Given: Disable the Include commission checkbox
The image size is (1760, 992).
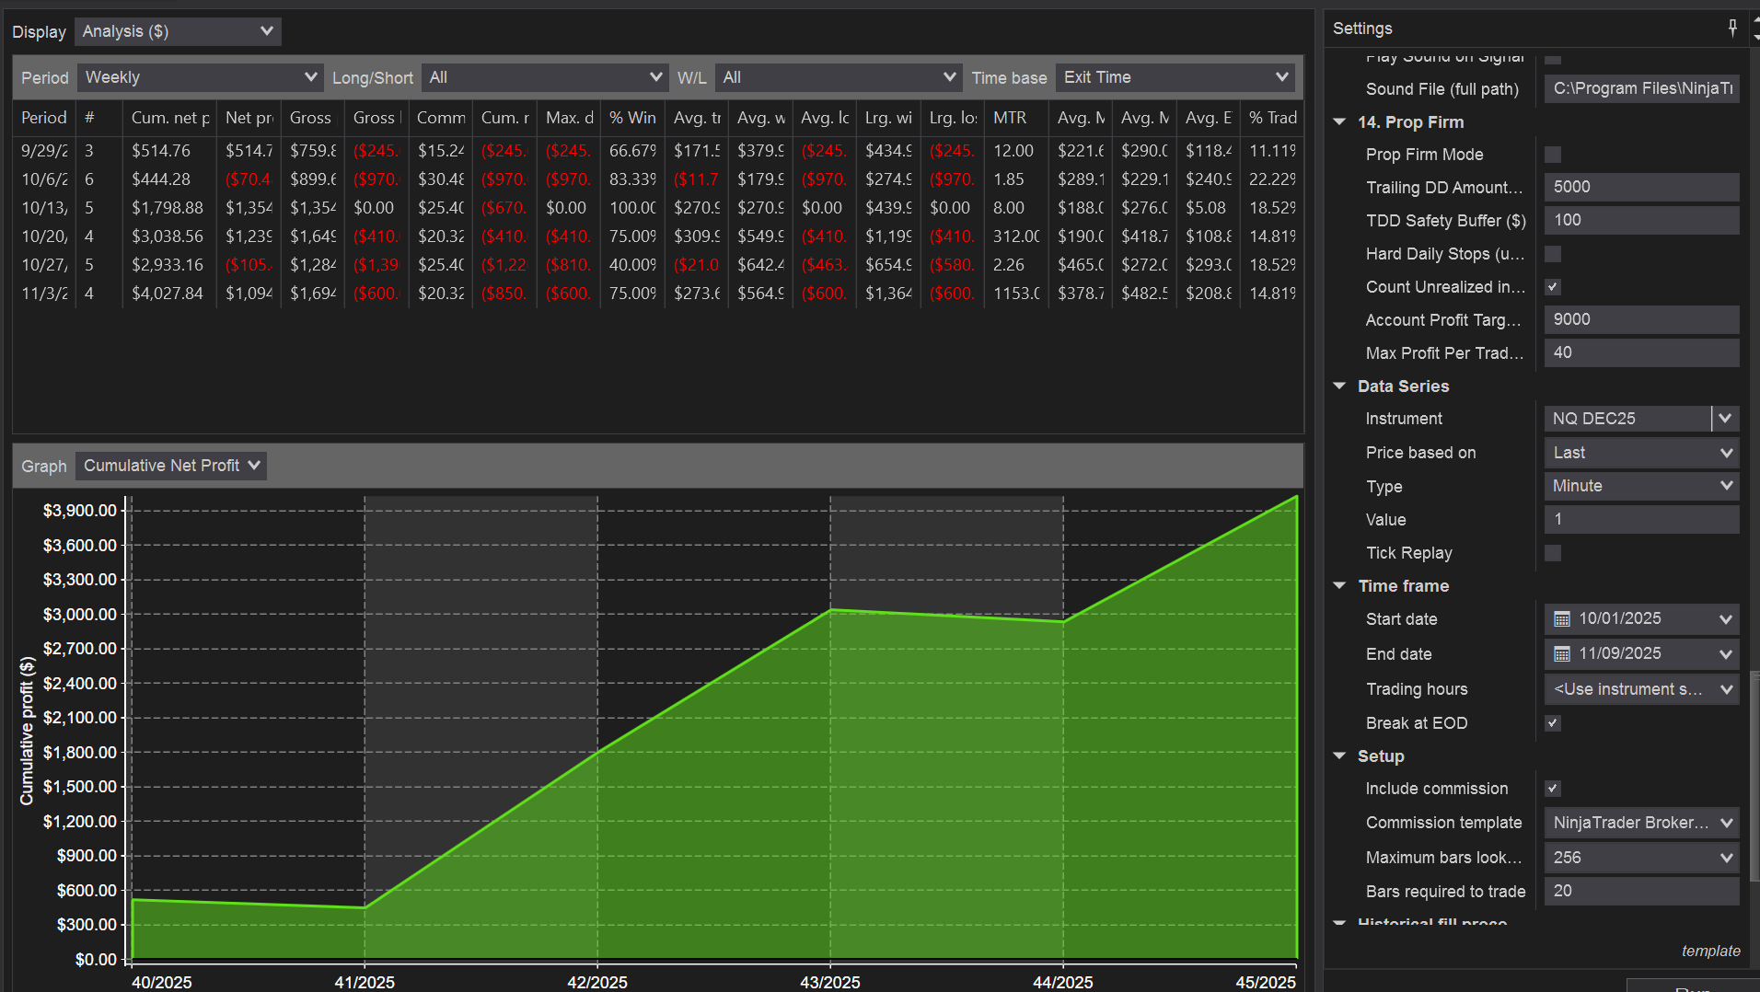Looking at the screenshot, I should tap(1553, 789).
